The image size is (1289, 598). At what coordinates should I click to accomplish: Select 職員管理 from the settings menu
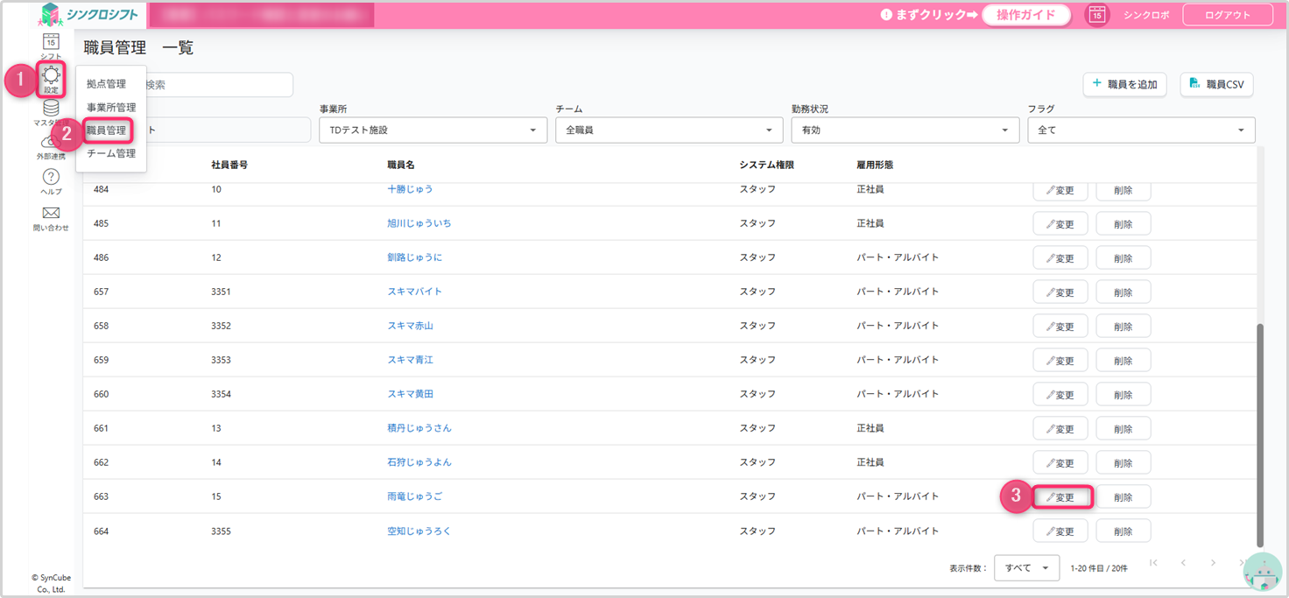(x=106, y=130)
